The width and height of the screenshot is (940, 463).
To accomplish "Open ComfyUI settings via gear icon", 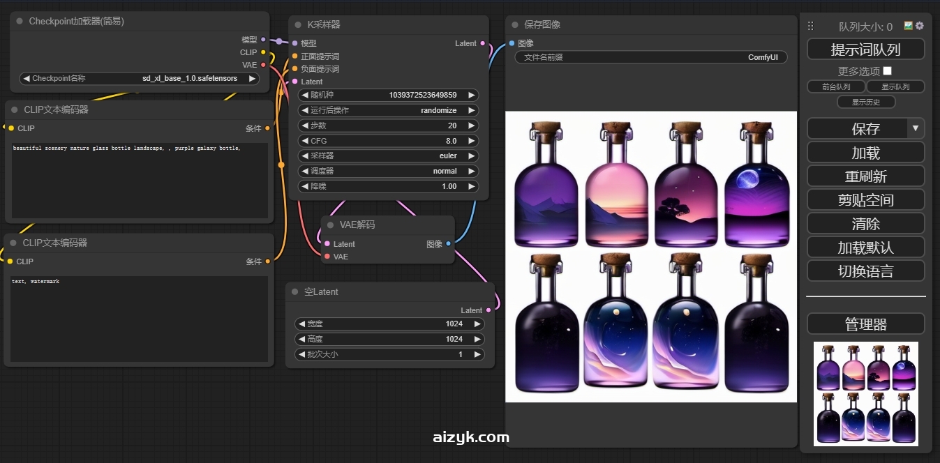I will coord(920,26).
